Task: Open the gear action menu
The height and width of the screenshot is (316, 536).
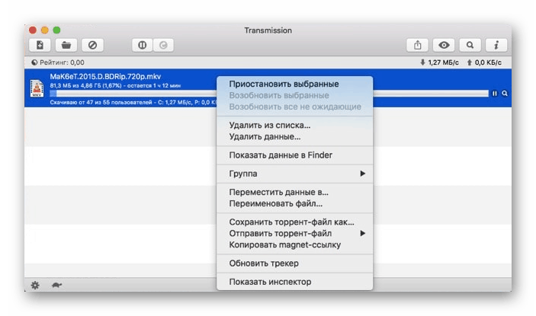Action: click(x=35, y=285)
